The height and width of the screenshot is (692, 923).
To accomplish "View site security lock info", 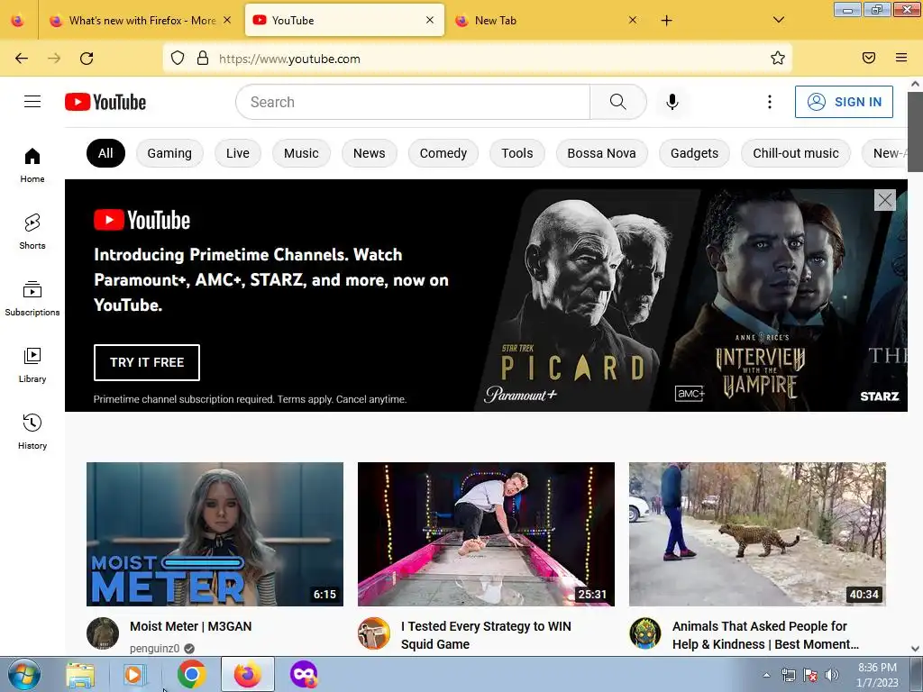I will point(203,58).
